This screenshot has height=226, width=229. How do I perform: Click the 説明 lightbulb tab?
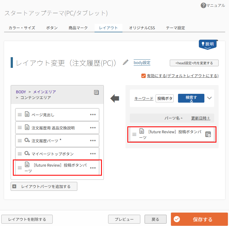click(x=208, y=44)
